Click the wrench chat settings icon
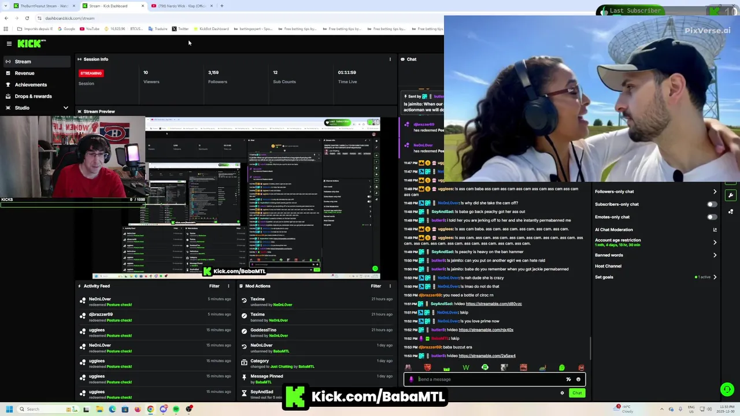This screenshot has width=740, height=416. [x=731, y=196]
